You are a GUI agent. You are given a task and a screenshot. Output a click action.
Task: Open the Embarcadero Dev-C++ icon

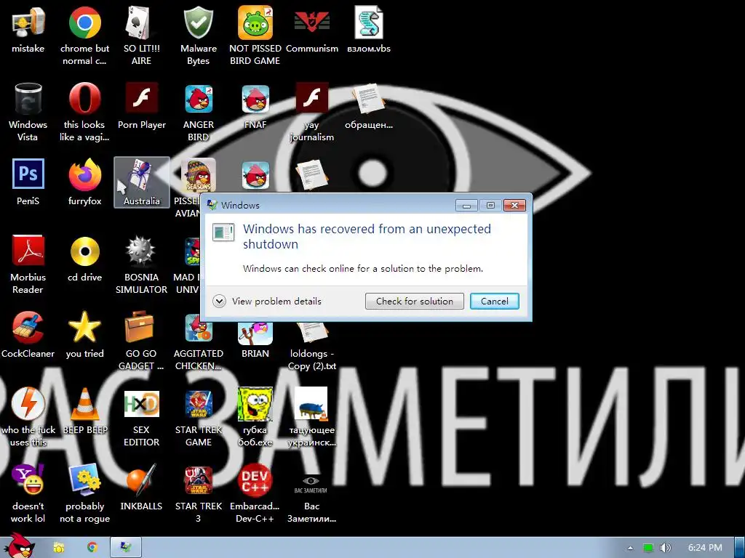click(255, 480)
